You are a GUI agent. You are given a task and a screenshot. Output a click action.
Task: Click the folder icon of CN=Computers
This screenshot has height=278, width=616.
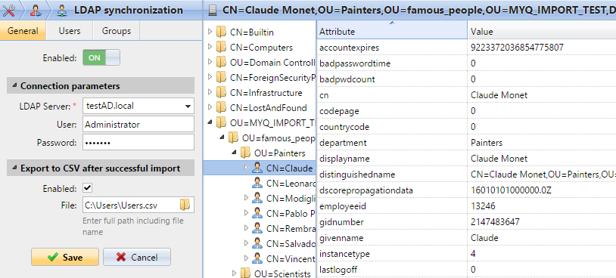222,48
